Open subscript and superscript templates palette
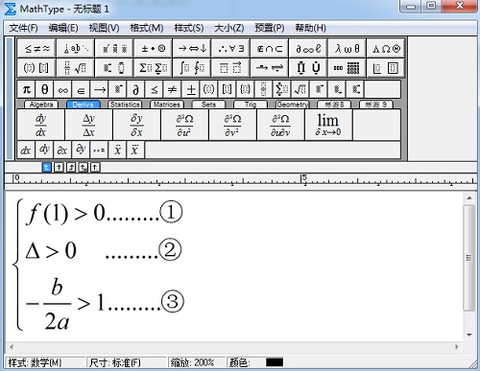Viewport: 480px width, 371px height. pyautogui.click(x=114, y=68)
